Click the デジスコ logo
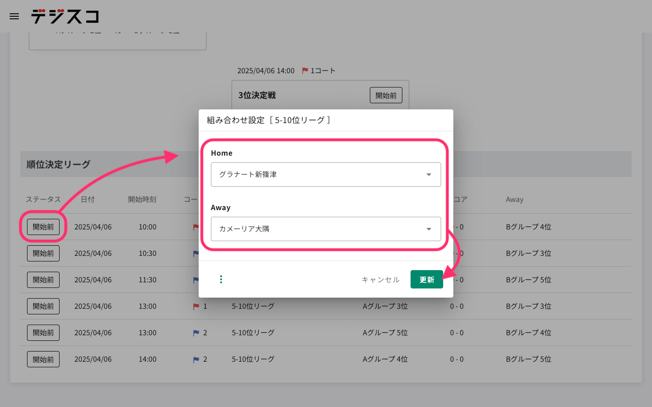This screenshot has height=407, width=652. [65, 16]
